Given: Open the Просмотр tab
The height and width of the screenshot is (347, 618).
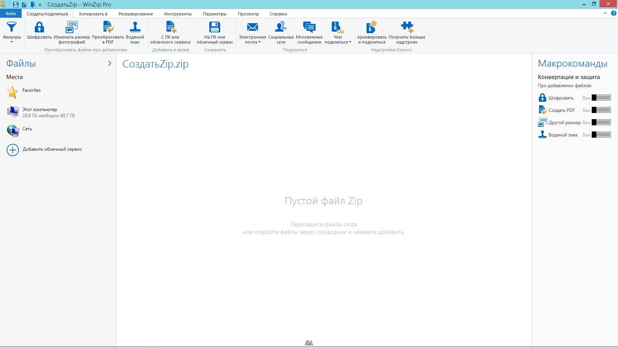Looking at the screenshot, I should 248,14.
